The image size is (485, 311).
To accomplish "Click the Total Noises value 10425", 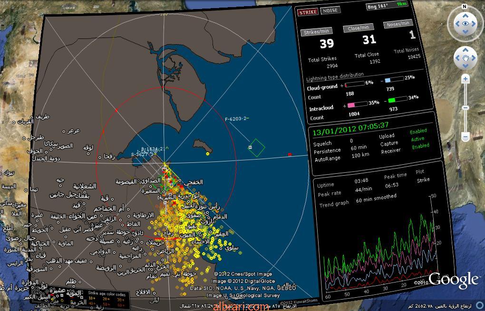I will pyautogui.click(x=414, y=57).
